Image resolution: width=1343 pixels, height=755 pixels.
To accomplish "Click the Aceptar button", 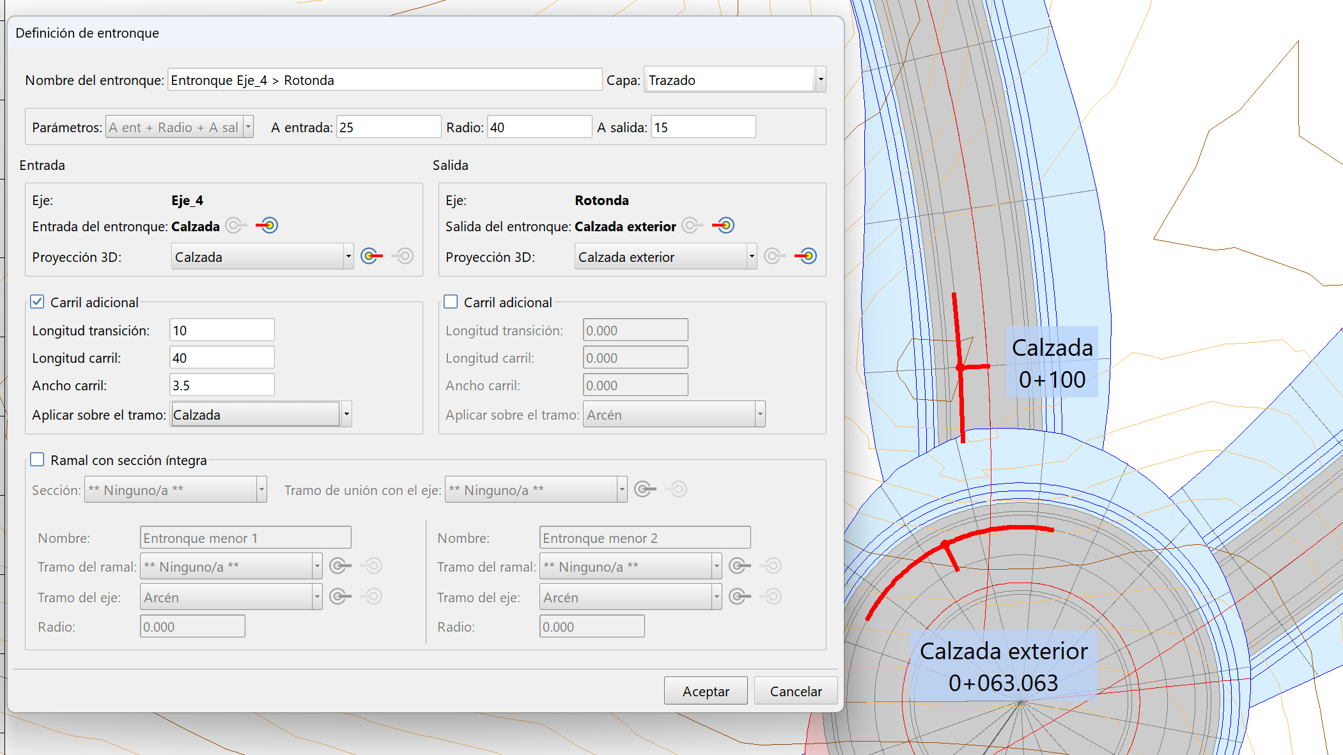I will coord(705,691).
